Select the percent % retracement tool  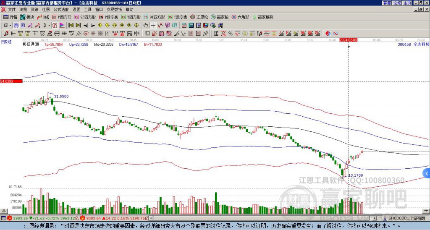[x=231, y=34]
